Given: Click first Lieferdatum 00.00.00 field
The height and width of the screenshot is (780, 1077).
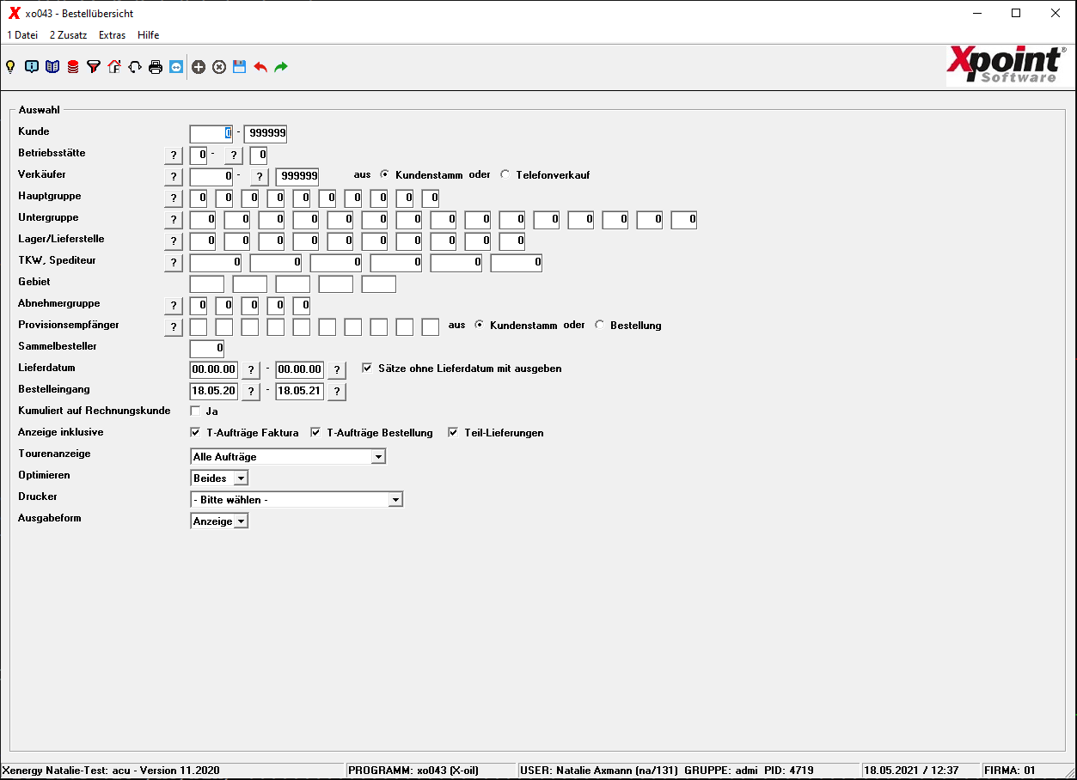Looking at the screenshot, I should click(214, 370).
